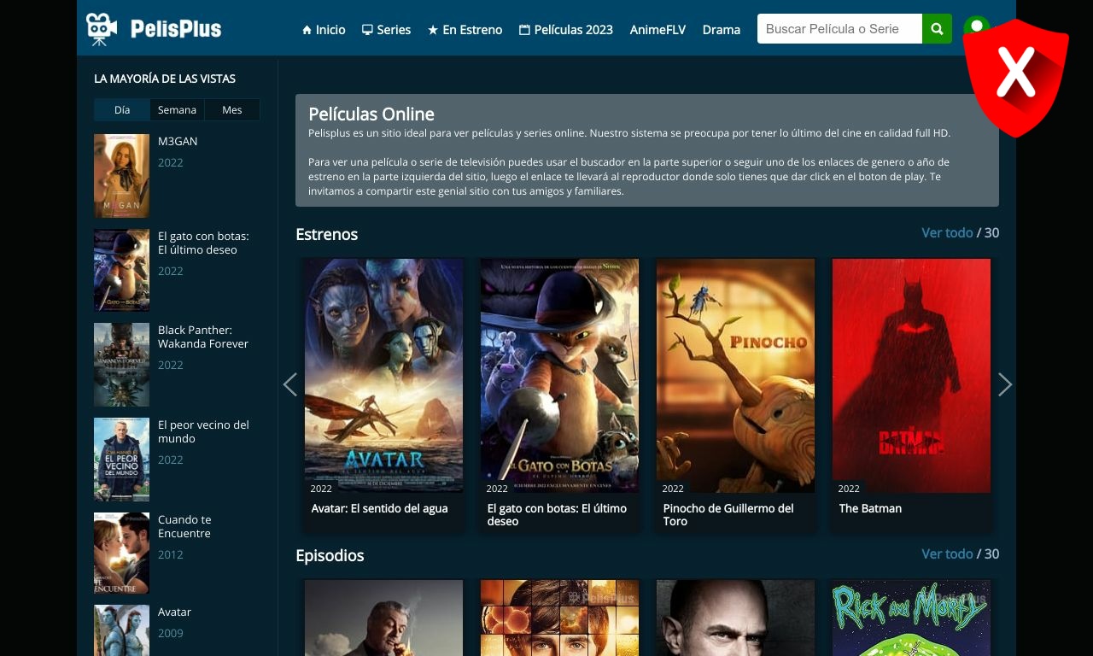Select the Día filter option
This screenshot has width=1093, height=656.
[121, 109]
